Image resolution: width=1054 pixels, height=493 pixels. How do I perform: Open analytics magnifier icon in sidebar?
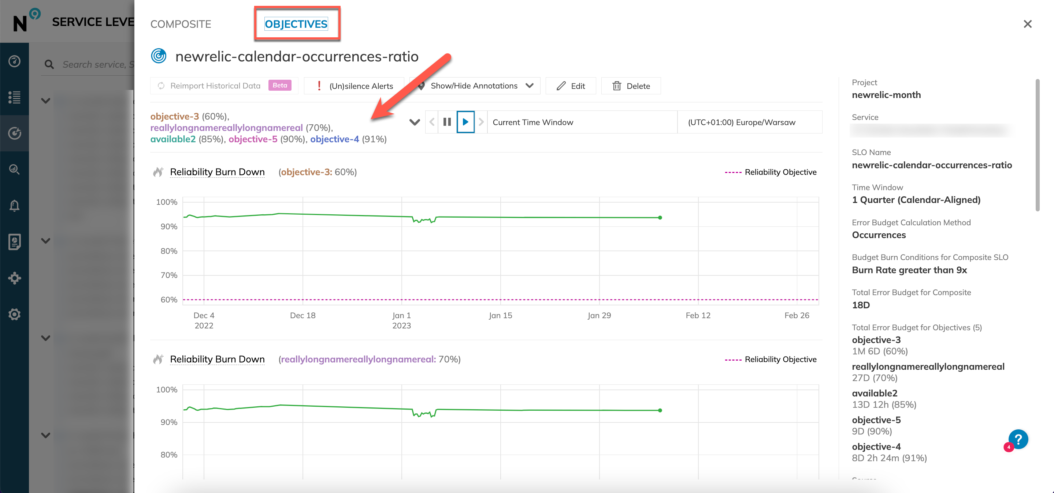[14, 169]
